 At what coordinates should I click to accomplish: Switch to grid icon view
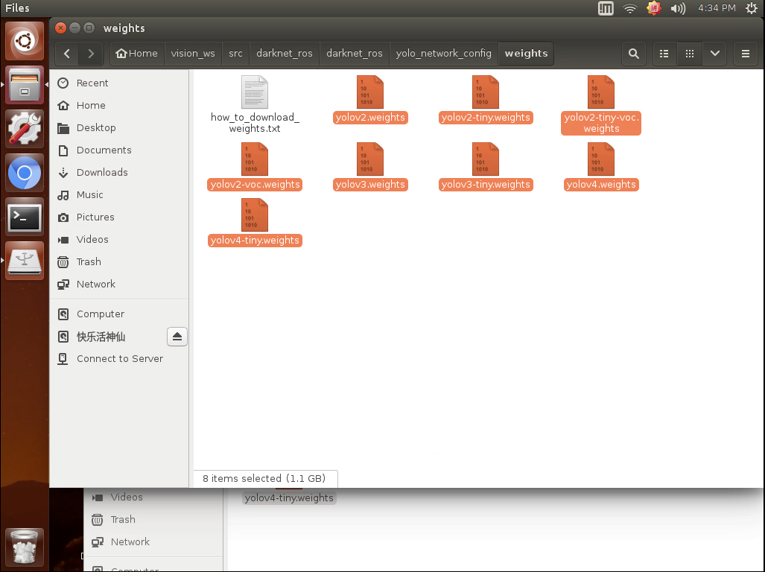click(689, 54)
